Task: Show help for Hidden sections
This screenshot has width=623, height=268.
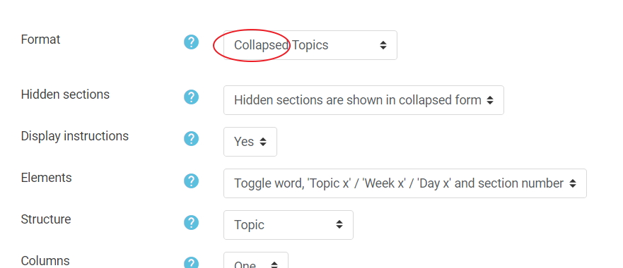Action: 191,97
